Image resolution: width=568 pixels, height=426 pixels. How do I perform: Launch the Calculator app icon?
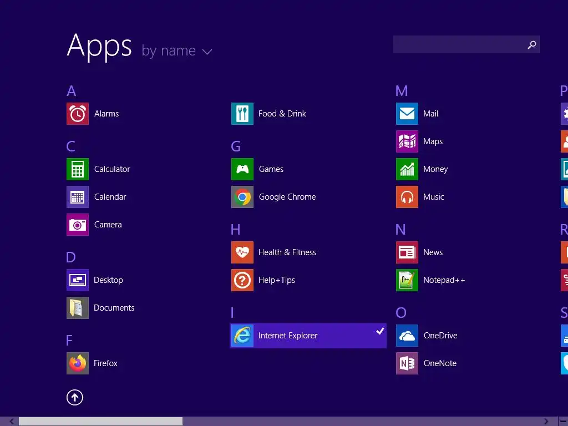coord(78,169)
